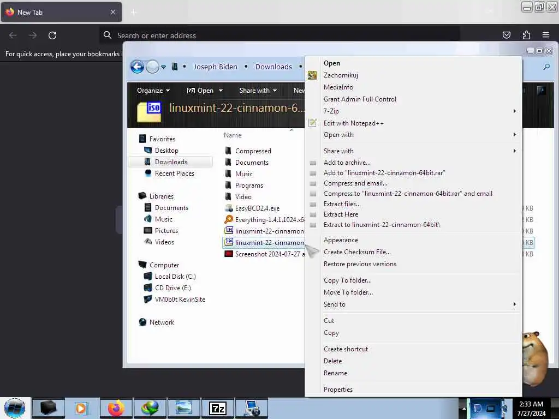Image resolution: width=559 pixels, height=419 pixels.
Task: Select Delete in the context menu
Action: 414,361
